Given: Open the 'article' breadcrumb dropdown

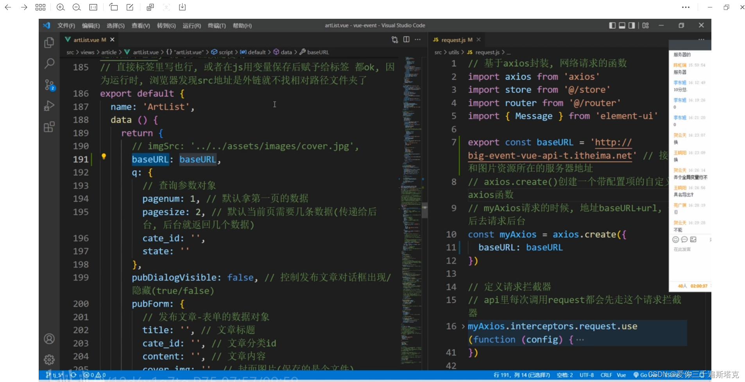Looking at the screenshot, I should click(109, 52).
